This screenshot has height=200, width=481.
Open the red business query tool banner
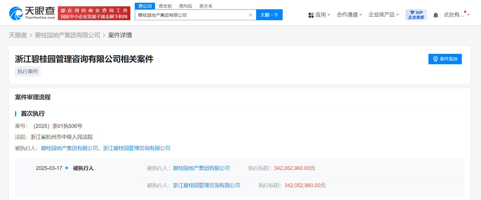click(x=94, y=13)
